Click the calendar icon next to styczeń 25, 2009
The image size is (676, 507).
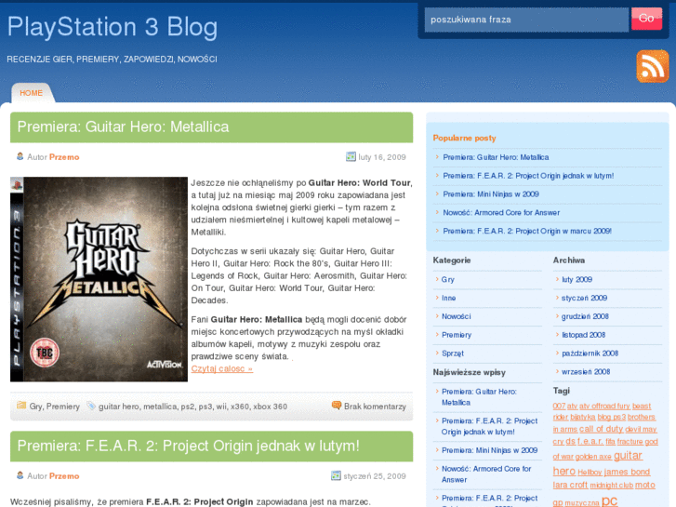click(336, 475)
